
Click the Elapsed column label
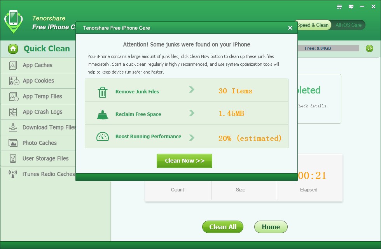pos(309,190)
